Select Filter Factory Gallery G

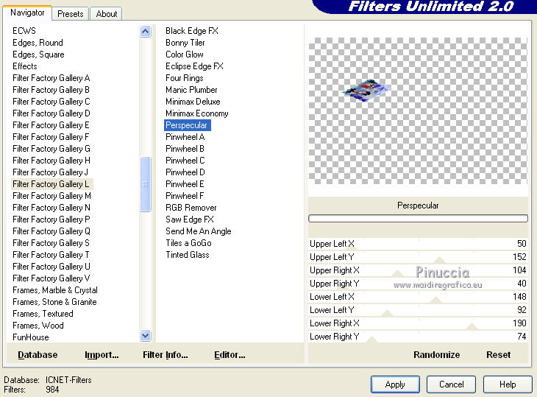point(51,149)
